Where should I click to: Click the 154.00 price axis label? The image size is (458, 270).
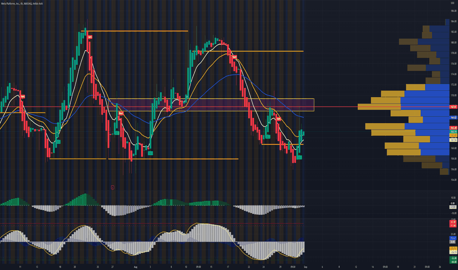(x=453, y=180)
